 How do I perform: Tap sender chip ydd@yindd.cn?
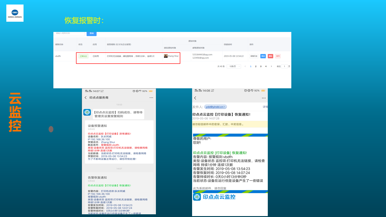pyautogui.click(x=215, y=107)
